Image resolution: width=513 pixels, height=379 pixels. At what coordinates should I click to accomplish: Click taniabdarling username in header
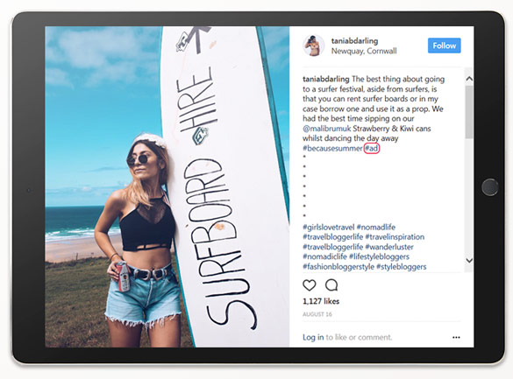(354, 41)
